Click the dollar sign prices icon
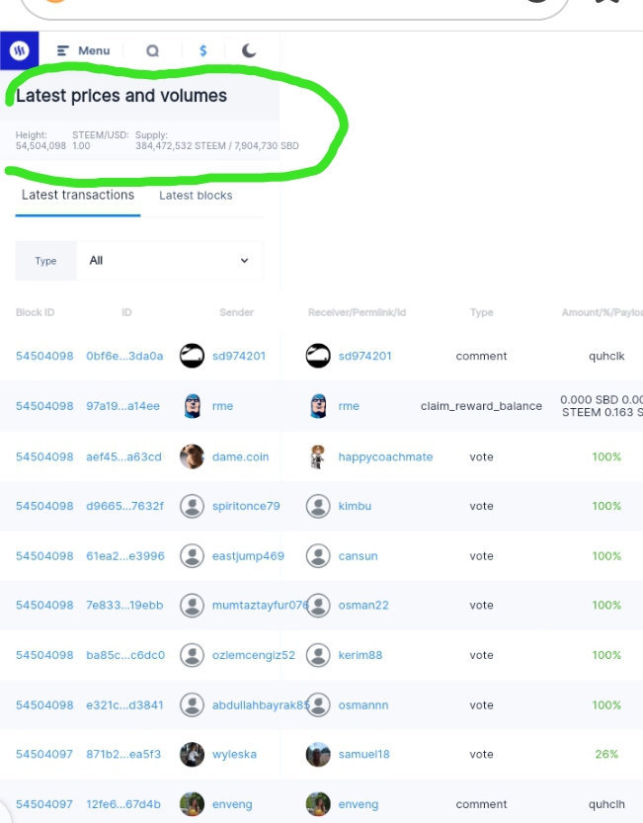The height and width of the screenshot is (823, 643). tap(203, 50)
